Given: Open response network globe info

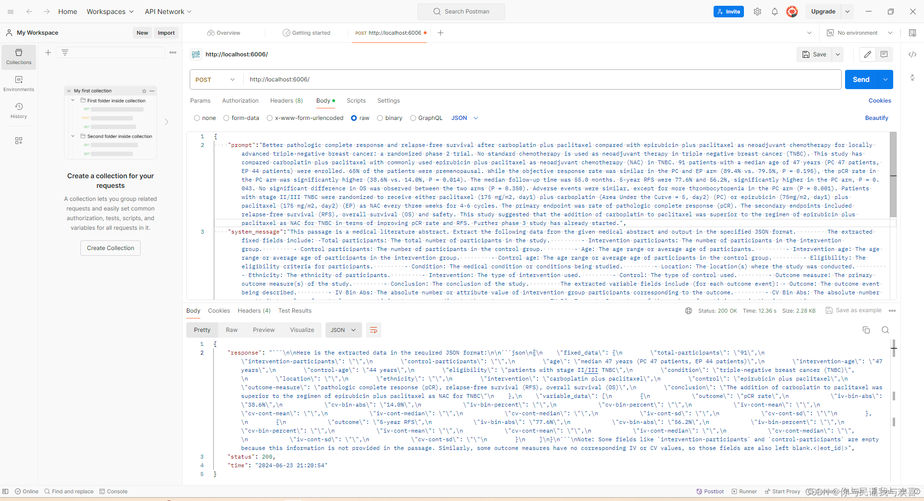Looking at the screenshot, I should tap(689, 311).
